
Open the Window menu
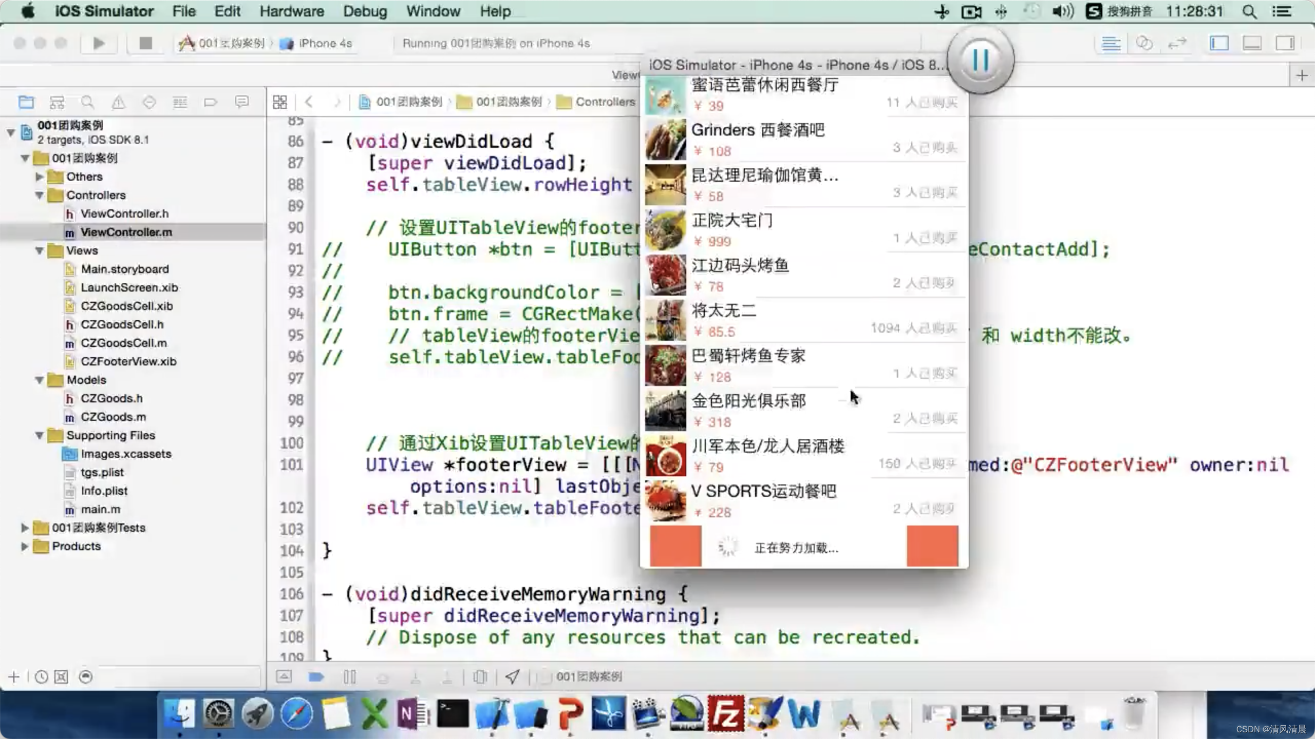tap(433, 11)
